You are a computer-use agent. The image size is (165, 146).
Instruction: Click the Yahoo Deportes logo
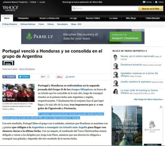[x=10, y=8]
